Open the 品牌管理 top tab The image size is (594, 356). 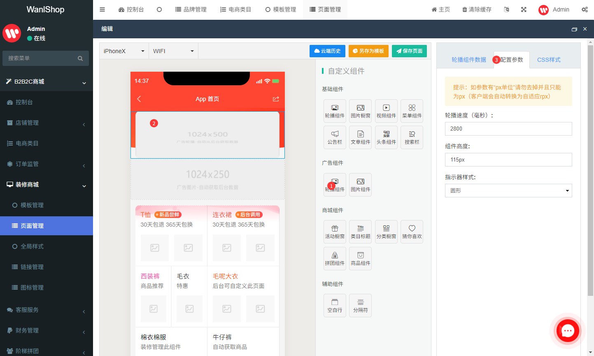191,9
